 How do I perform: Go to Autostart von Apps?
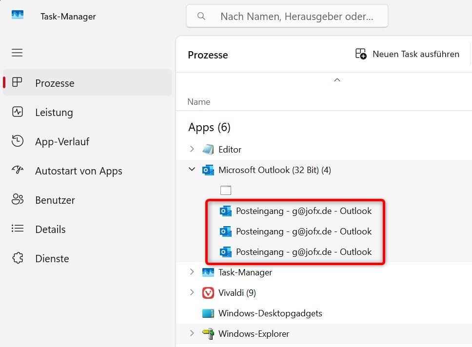click(x=79, y=171)
